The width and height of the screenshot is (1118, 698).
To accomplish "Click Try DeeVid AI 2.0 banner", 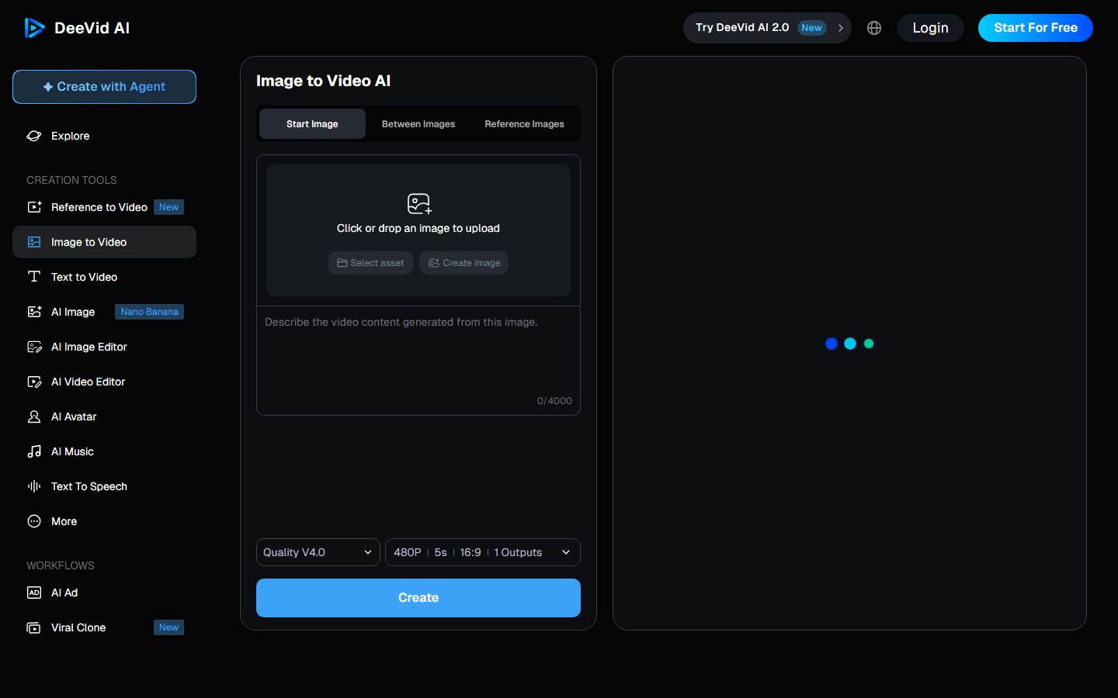I will (x=767, y=28).
